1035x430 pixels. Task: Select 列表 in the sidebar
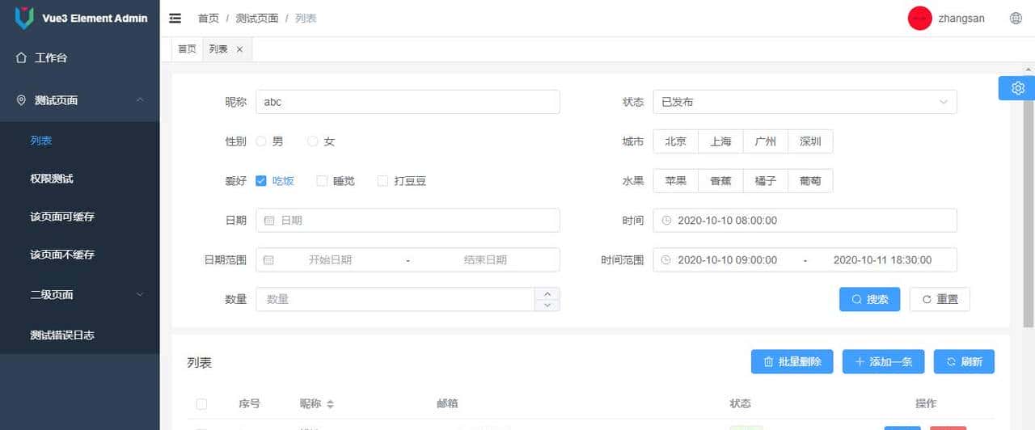(x=80, y=141)
